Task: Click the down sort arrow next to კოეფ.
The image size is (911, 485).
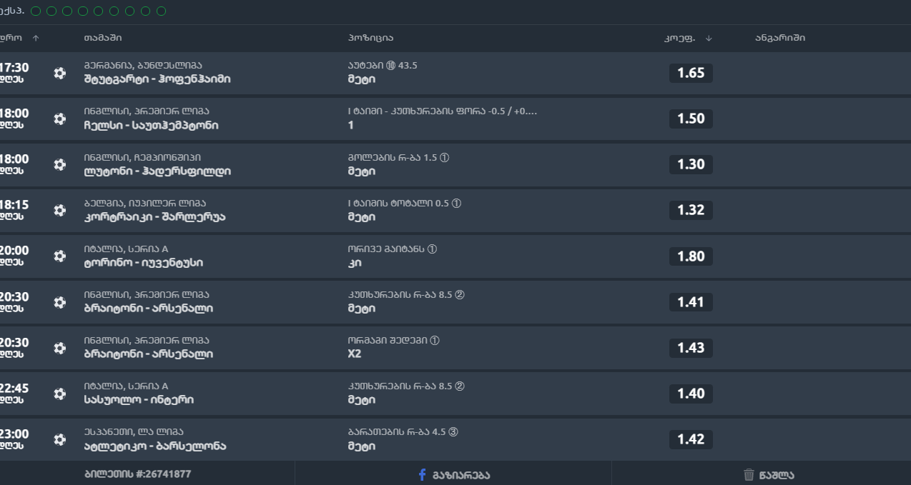Action: click(709, 38)
